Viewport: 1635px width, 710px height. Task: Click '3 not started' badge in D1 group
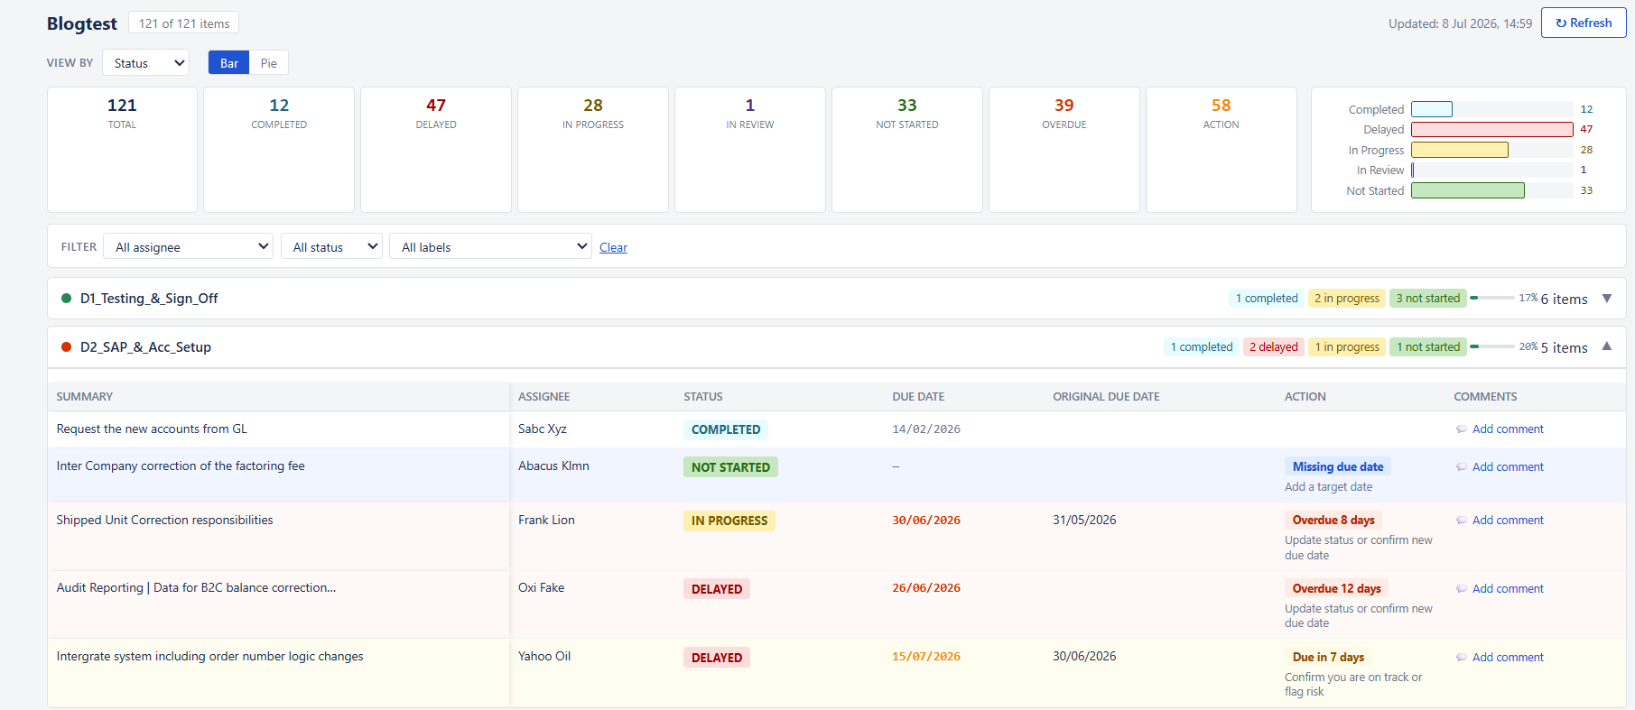1428,299
